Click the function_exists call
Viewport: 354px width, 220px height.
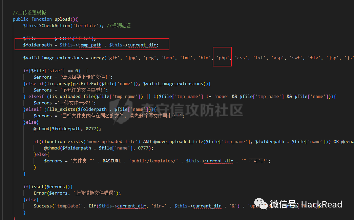click(x=64, y=141)
